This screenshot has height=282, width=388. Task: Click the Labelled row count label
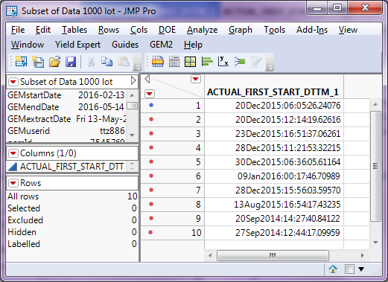click(x=24, y=244)
